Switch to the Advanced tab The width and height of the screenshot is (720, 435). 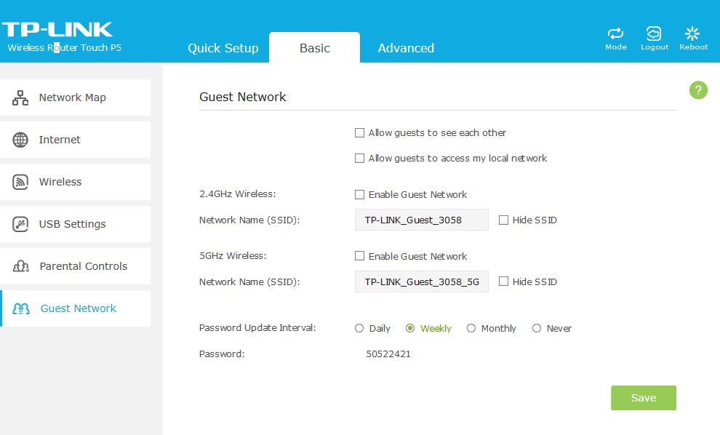click(x=406, y=48)
